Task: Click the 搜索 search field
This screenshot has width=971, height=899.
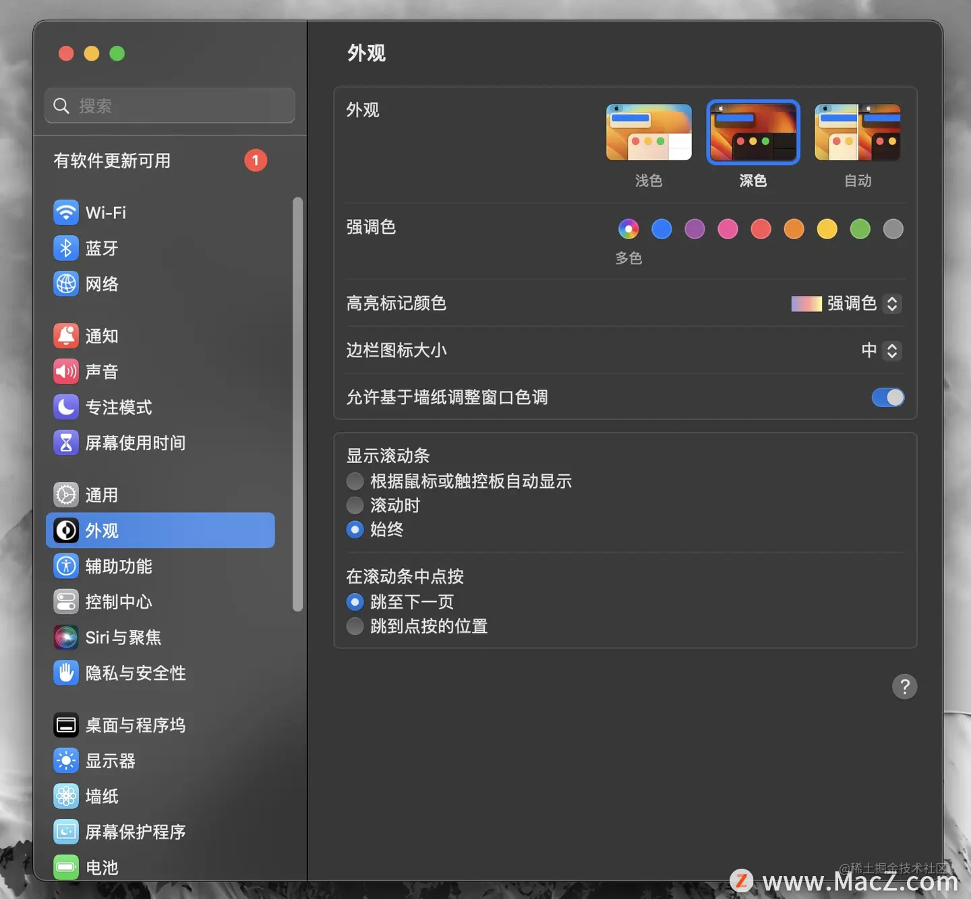Action: pyautogui.click(x=170, y=106)
